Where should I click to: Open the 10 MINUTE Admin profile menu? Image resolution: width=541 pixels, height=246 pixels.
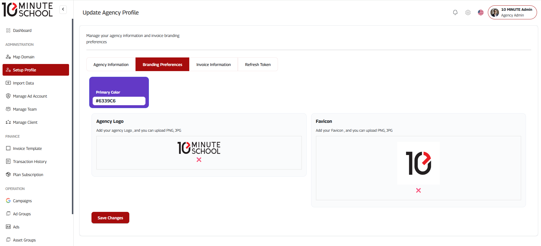[512, 13]
